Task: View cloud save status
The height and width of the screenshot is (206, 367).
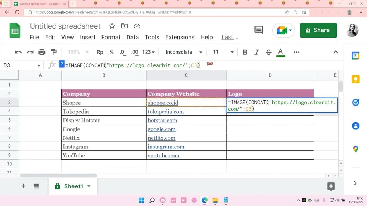Action: 137,26
